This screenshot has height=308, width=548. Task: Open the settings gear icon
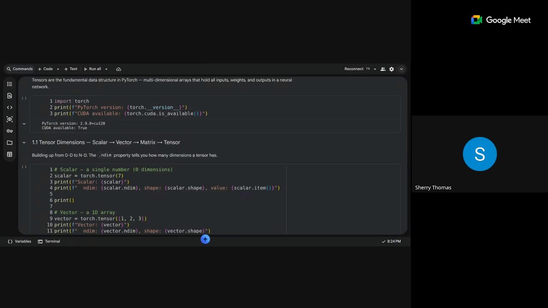point(391,69)
